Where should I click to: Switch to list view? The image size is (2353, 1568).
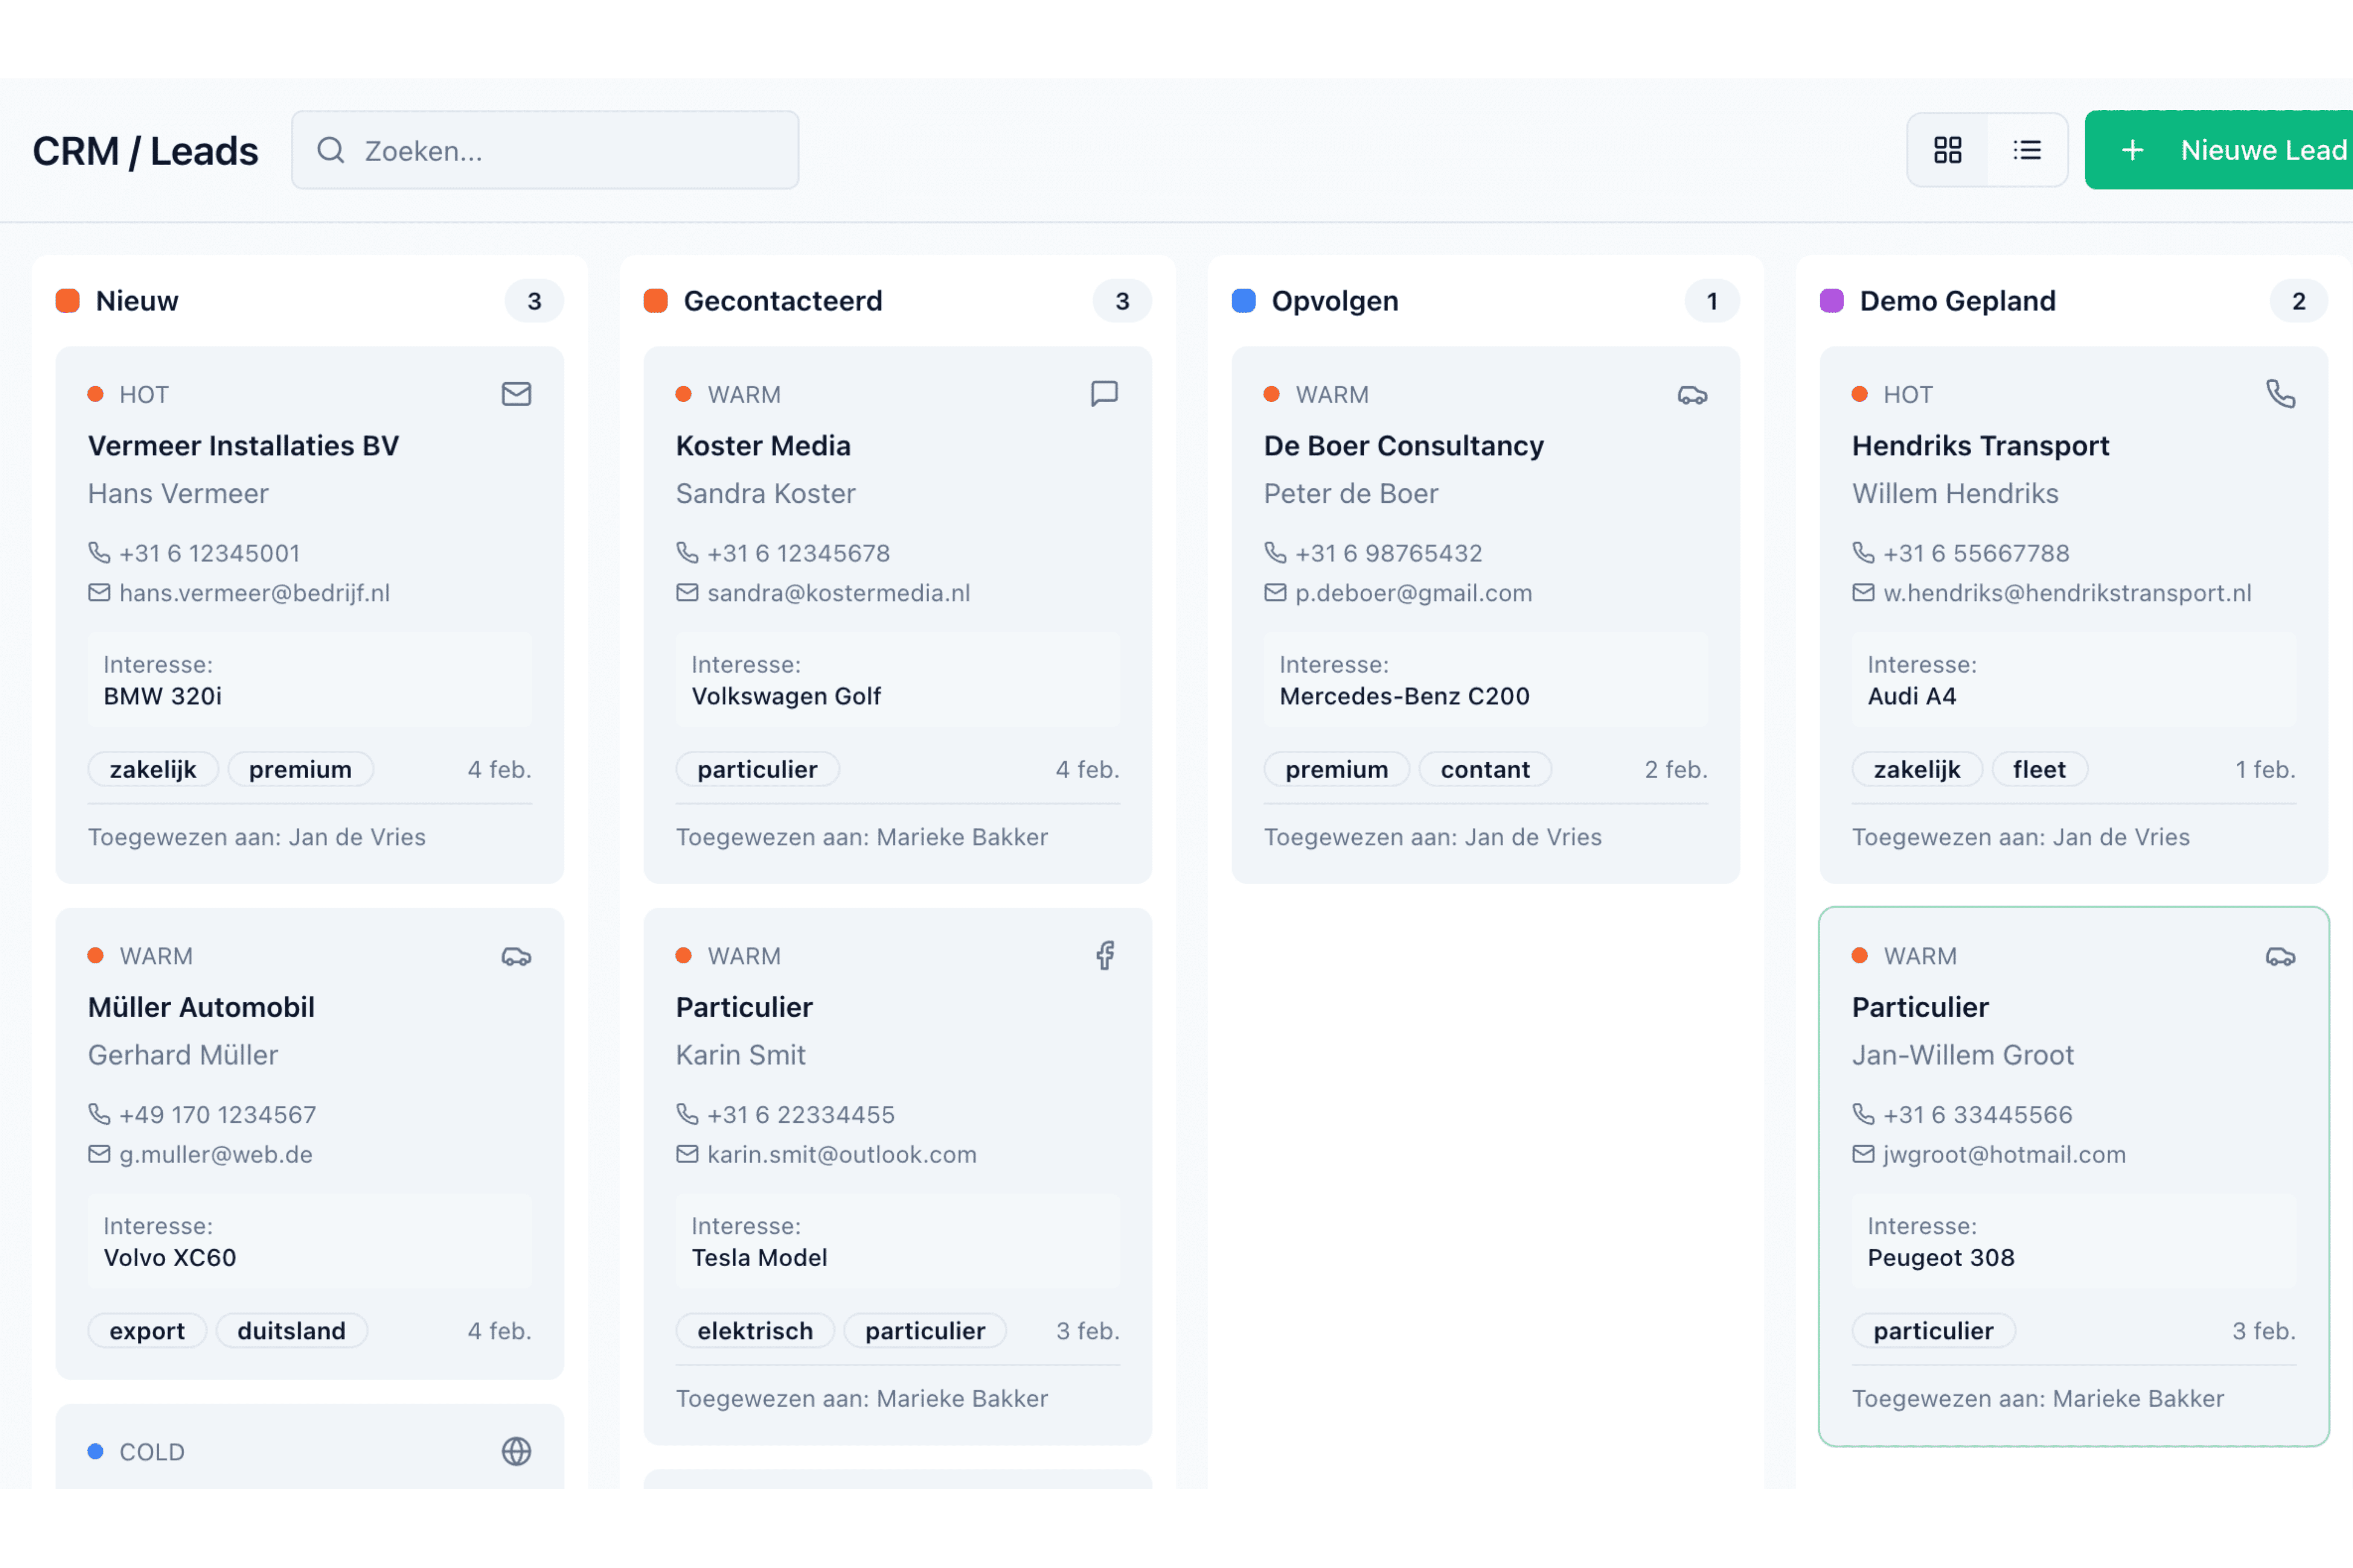(2027, 150)
